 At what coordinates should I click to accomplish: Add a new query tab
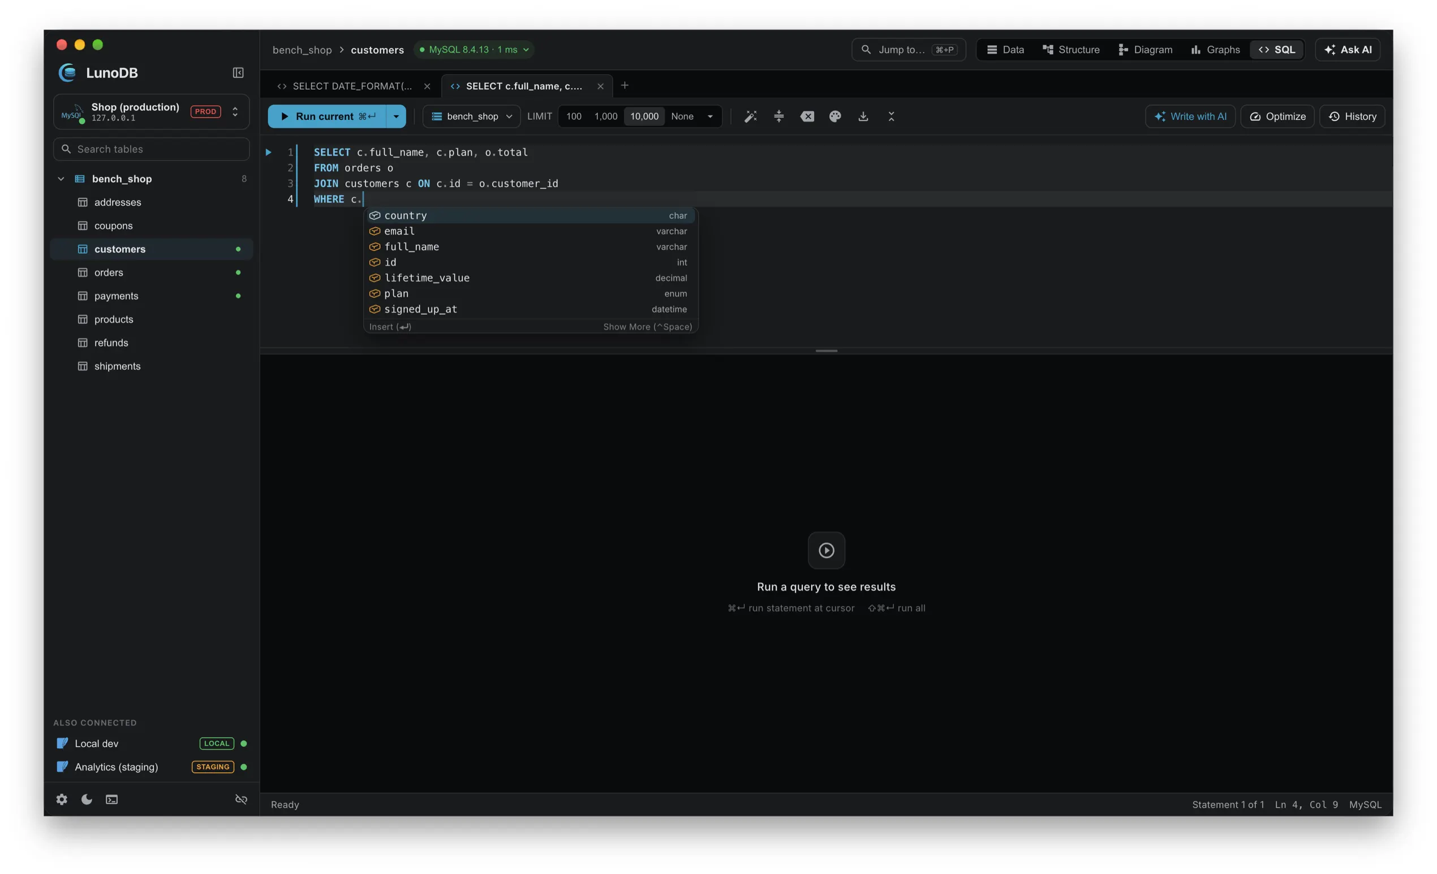[x=625, y=86]
